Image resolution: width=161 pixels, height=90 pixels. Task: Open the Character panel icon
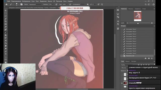(118, 21)
